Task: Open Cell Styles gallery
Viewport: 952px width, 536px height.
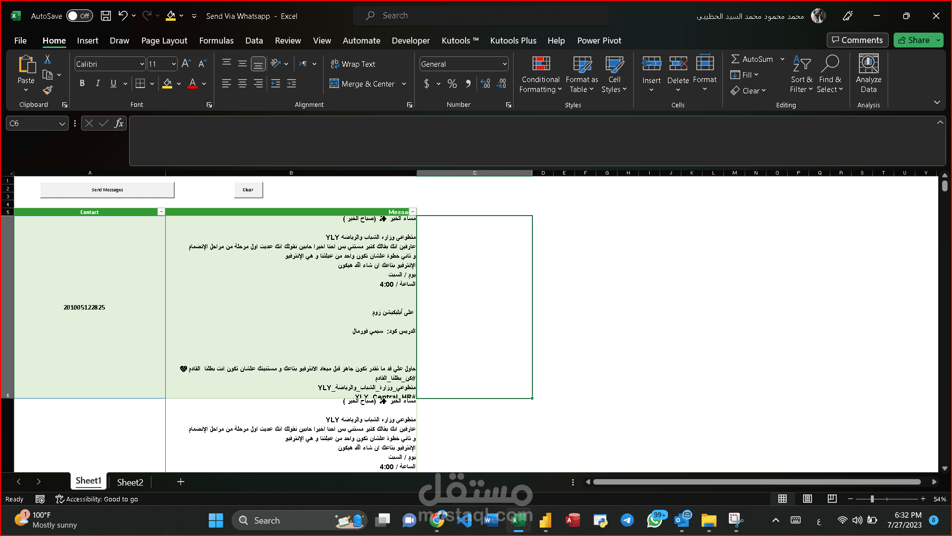Action: tap(614, 74)
